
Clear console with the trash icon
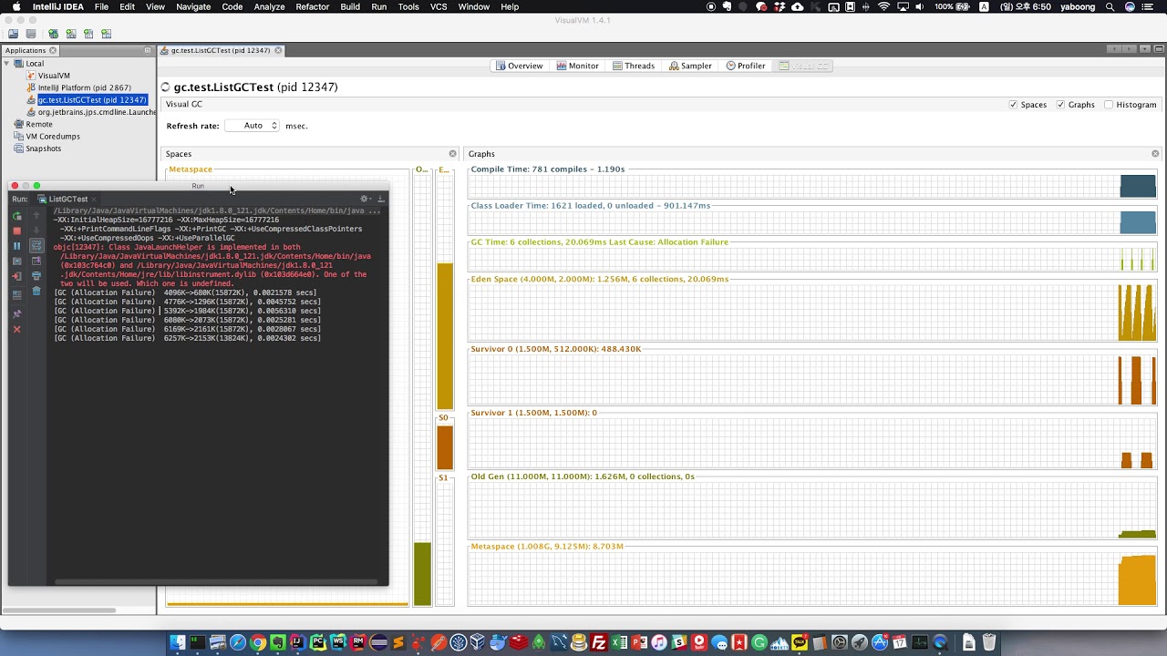click(36, 292)
